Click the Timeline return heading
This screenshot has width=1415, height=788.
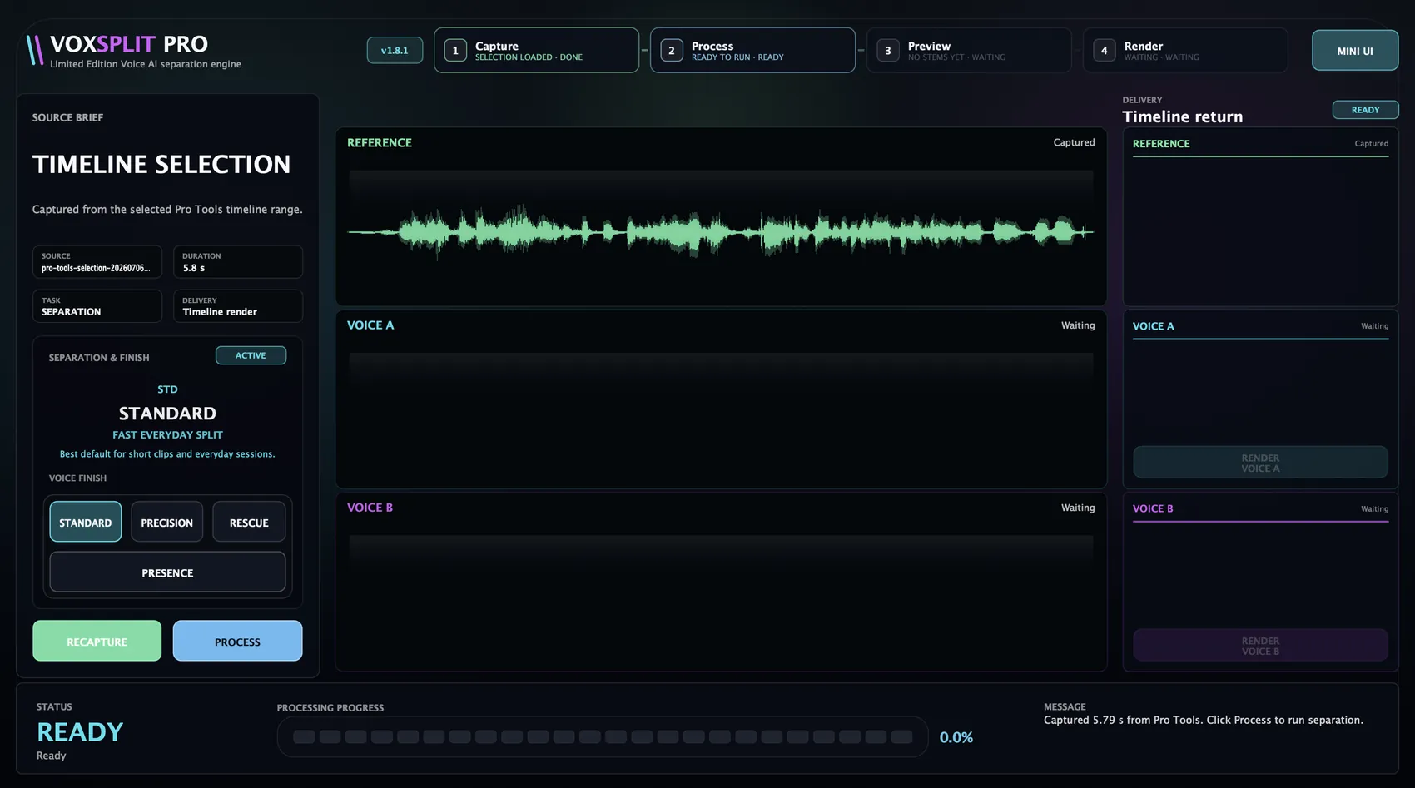[x=1182, y=117]
